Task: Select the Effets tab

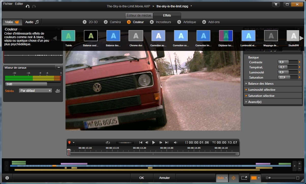Action: pyautogui.click(x=167, y=16)
